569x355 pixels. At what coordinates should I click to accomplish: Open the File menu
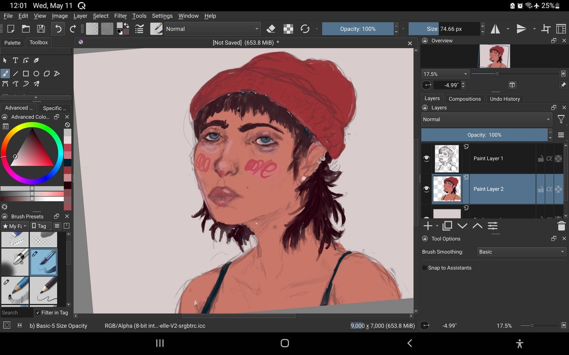8,16
